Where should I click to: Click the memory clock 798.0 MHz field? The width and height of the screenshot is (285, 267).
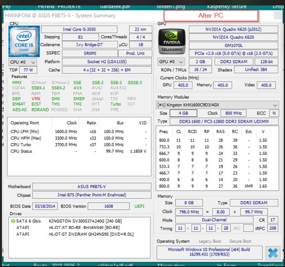click(189, 212)
